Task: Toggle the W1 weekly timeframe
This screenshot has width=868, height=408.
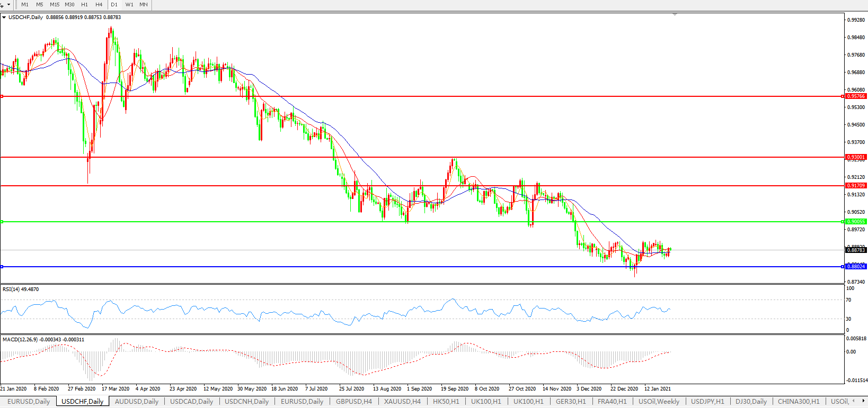Action: pyautogui.click(x=129, y=5)
